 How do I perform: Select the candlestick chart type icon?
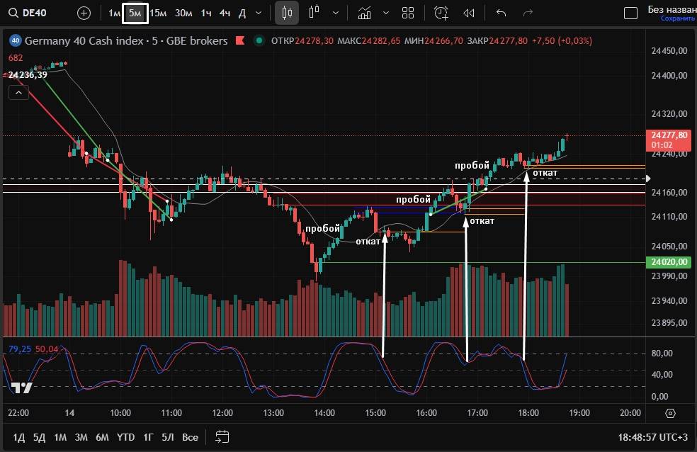(287, 13)
